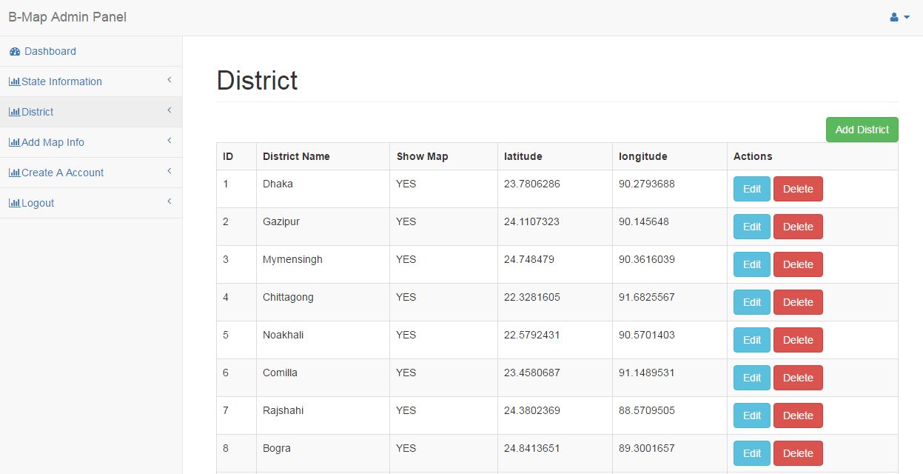The width and height of the screenshot is (923, 474).
Task: Delete the Mymensingh district row
Action: click(x=798, y=264)
